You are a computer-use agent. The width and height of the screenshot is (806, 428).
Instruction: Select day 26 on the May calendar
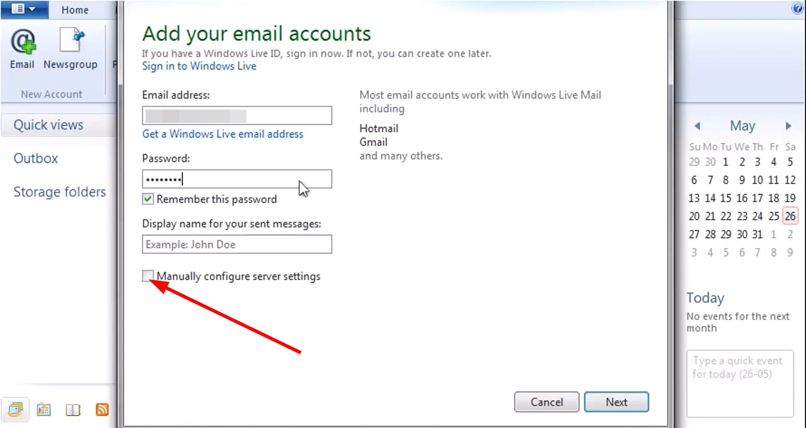790,216
